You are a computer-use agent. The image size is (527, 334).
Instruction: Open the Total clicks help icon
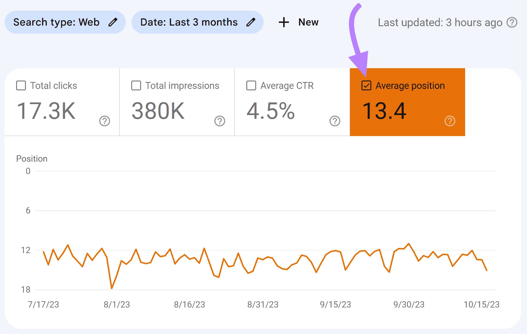click(x=105, y=121)
